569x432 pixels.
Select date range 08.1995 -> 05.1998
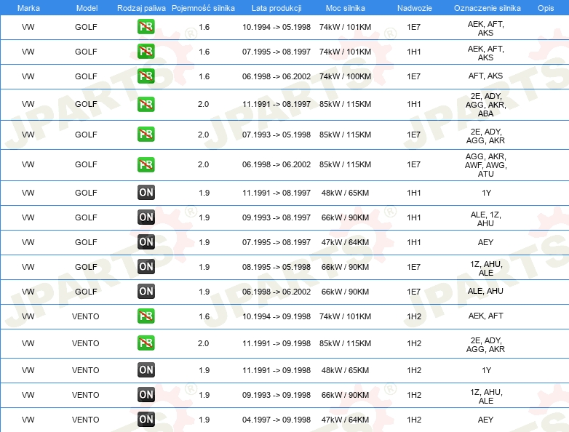[x=276, y=267]
